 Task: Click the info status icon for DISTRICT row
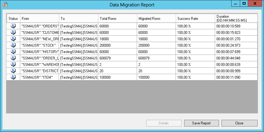coord(13,71)
